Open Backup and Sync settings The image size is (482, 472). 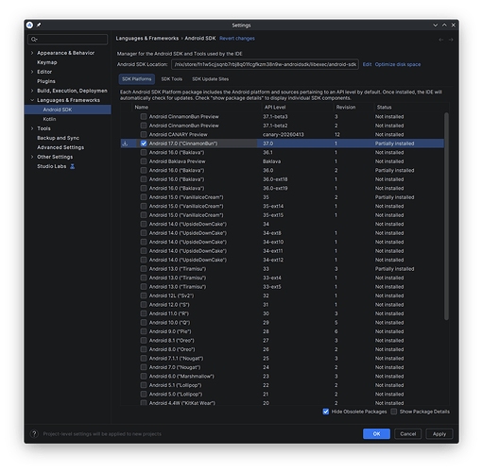click(58, 138)
